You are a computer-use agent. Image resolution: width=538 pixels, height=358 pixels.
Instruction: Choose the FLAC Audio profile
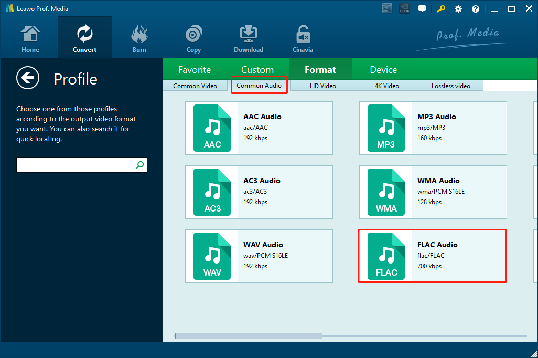pos(433,256)
